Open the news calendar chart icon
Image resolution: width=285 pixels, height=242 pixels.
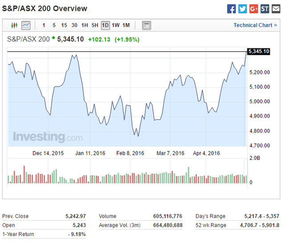point(147,25)
